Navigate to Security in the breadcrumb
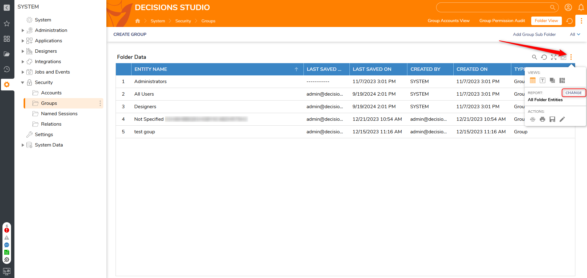The image size is (587, 278). pos(183,21)
